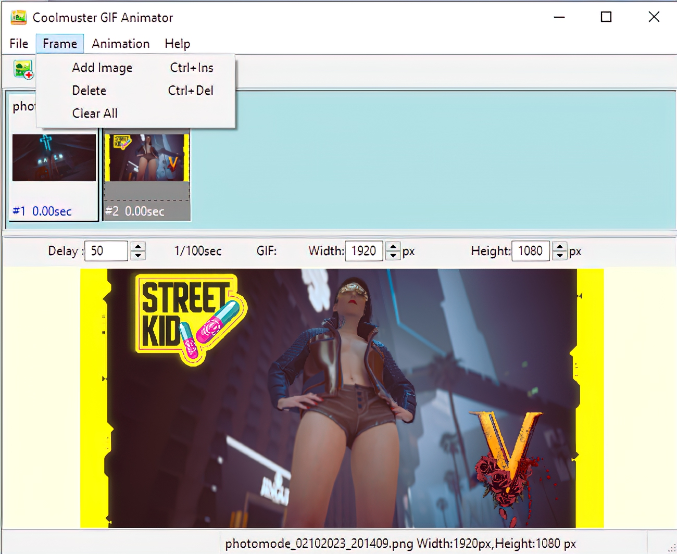Click the 'GIF:' label
677x554 pixels.
click(267, 251)
